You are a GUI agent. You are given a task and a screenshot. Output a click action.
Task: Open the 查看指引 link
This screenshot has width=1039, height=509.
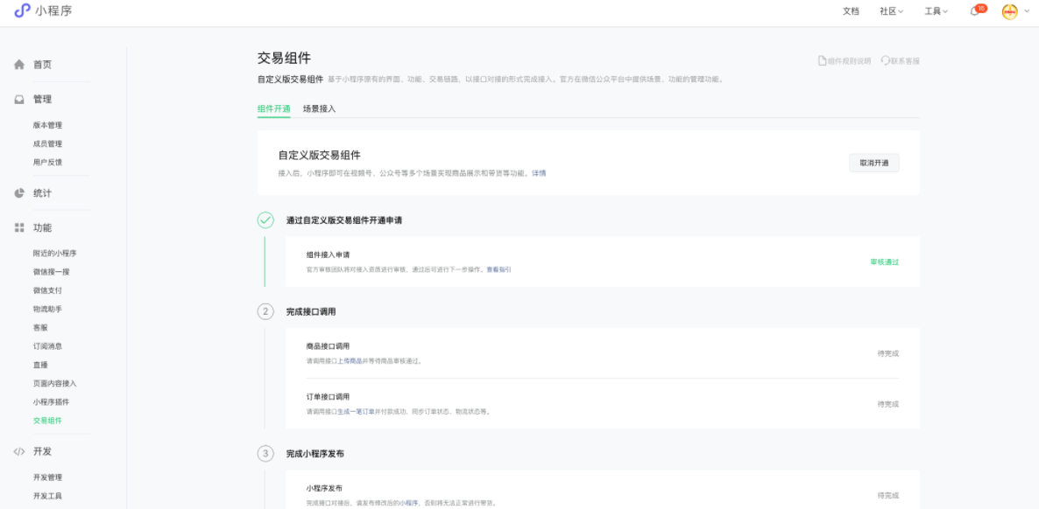click(x=498, y=270)
